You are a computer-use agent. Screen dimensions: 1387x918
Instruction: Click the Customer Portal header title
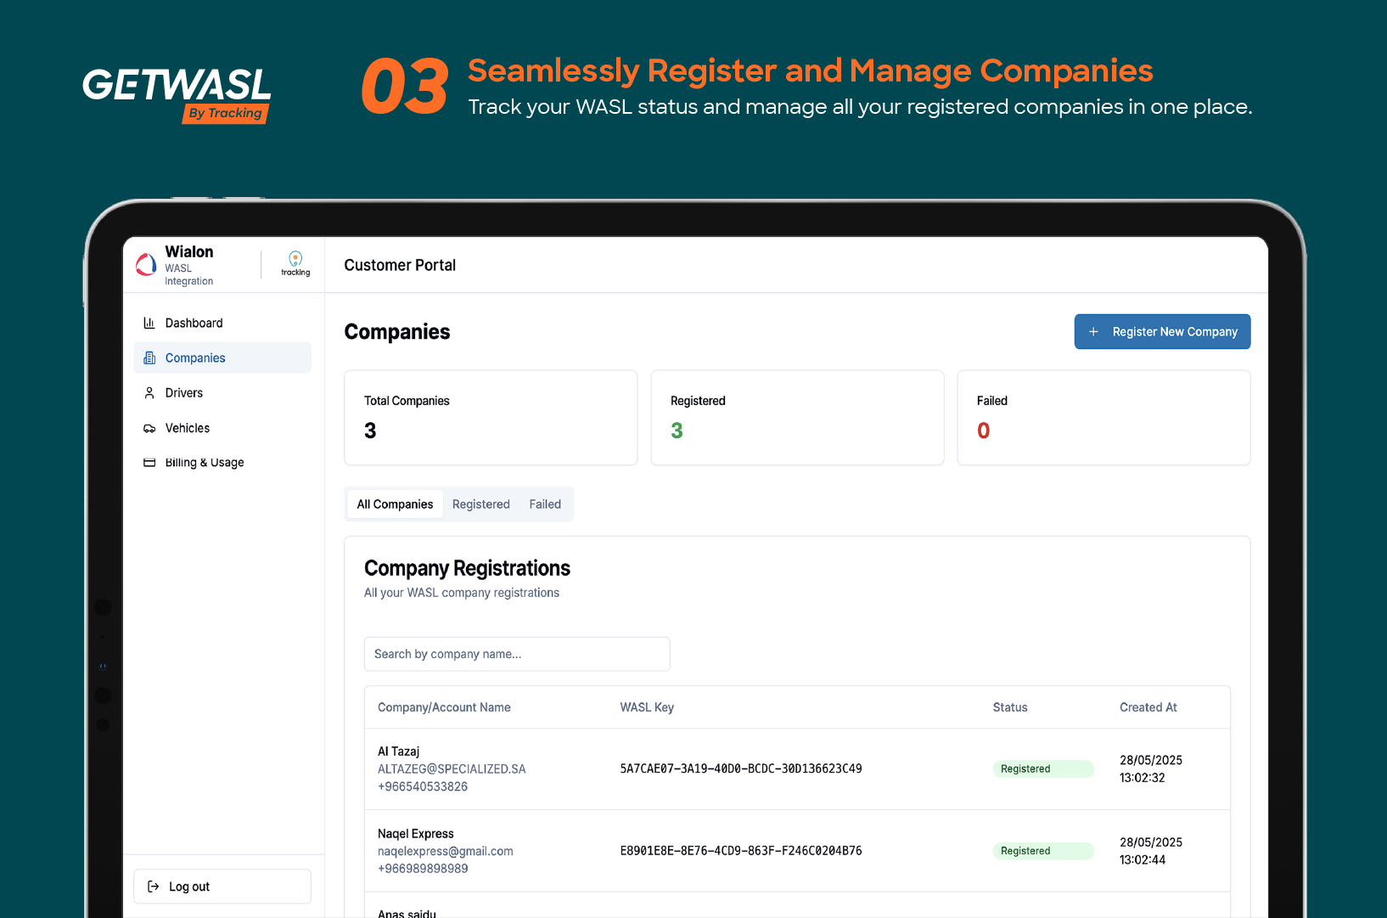[x=400, y=265]
